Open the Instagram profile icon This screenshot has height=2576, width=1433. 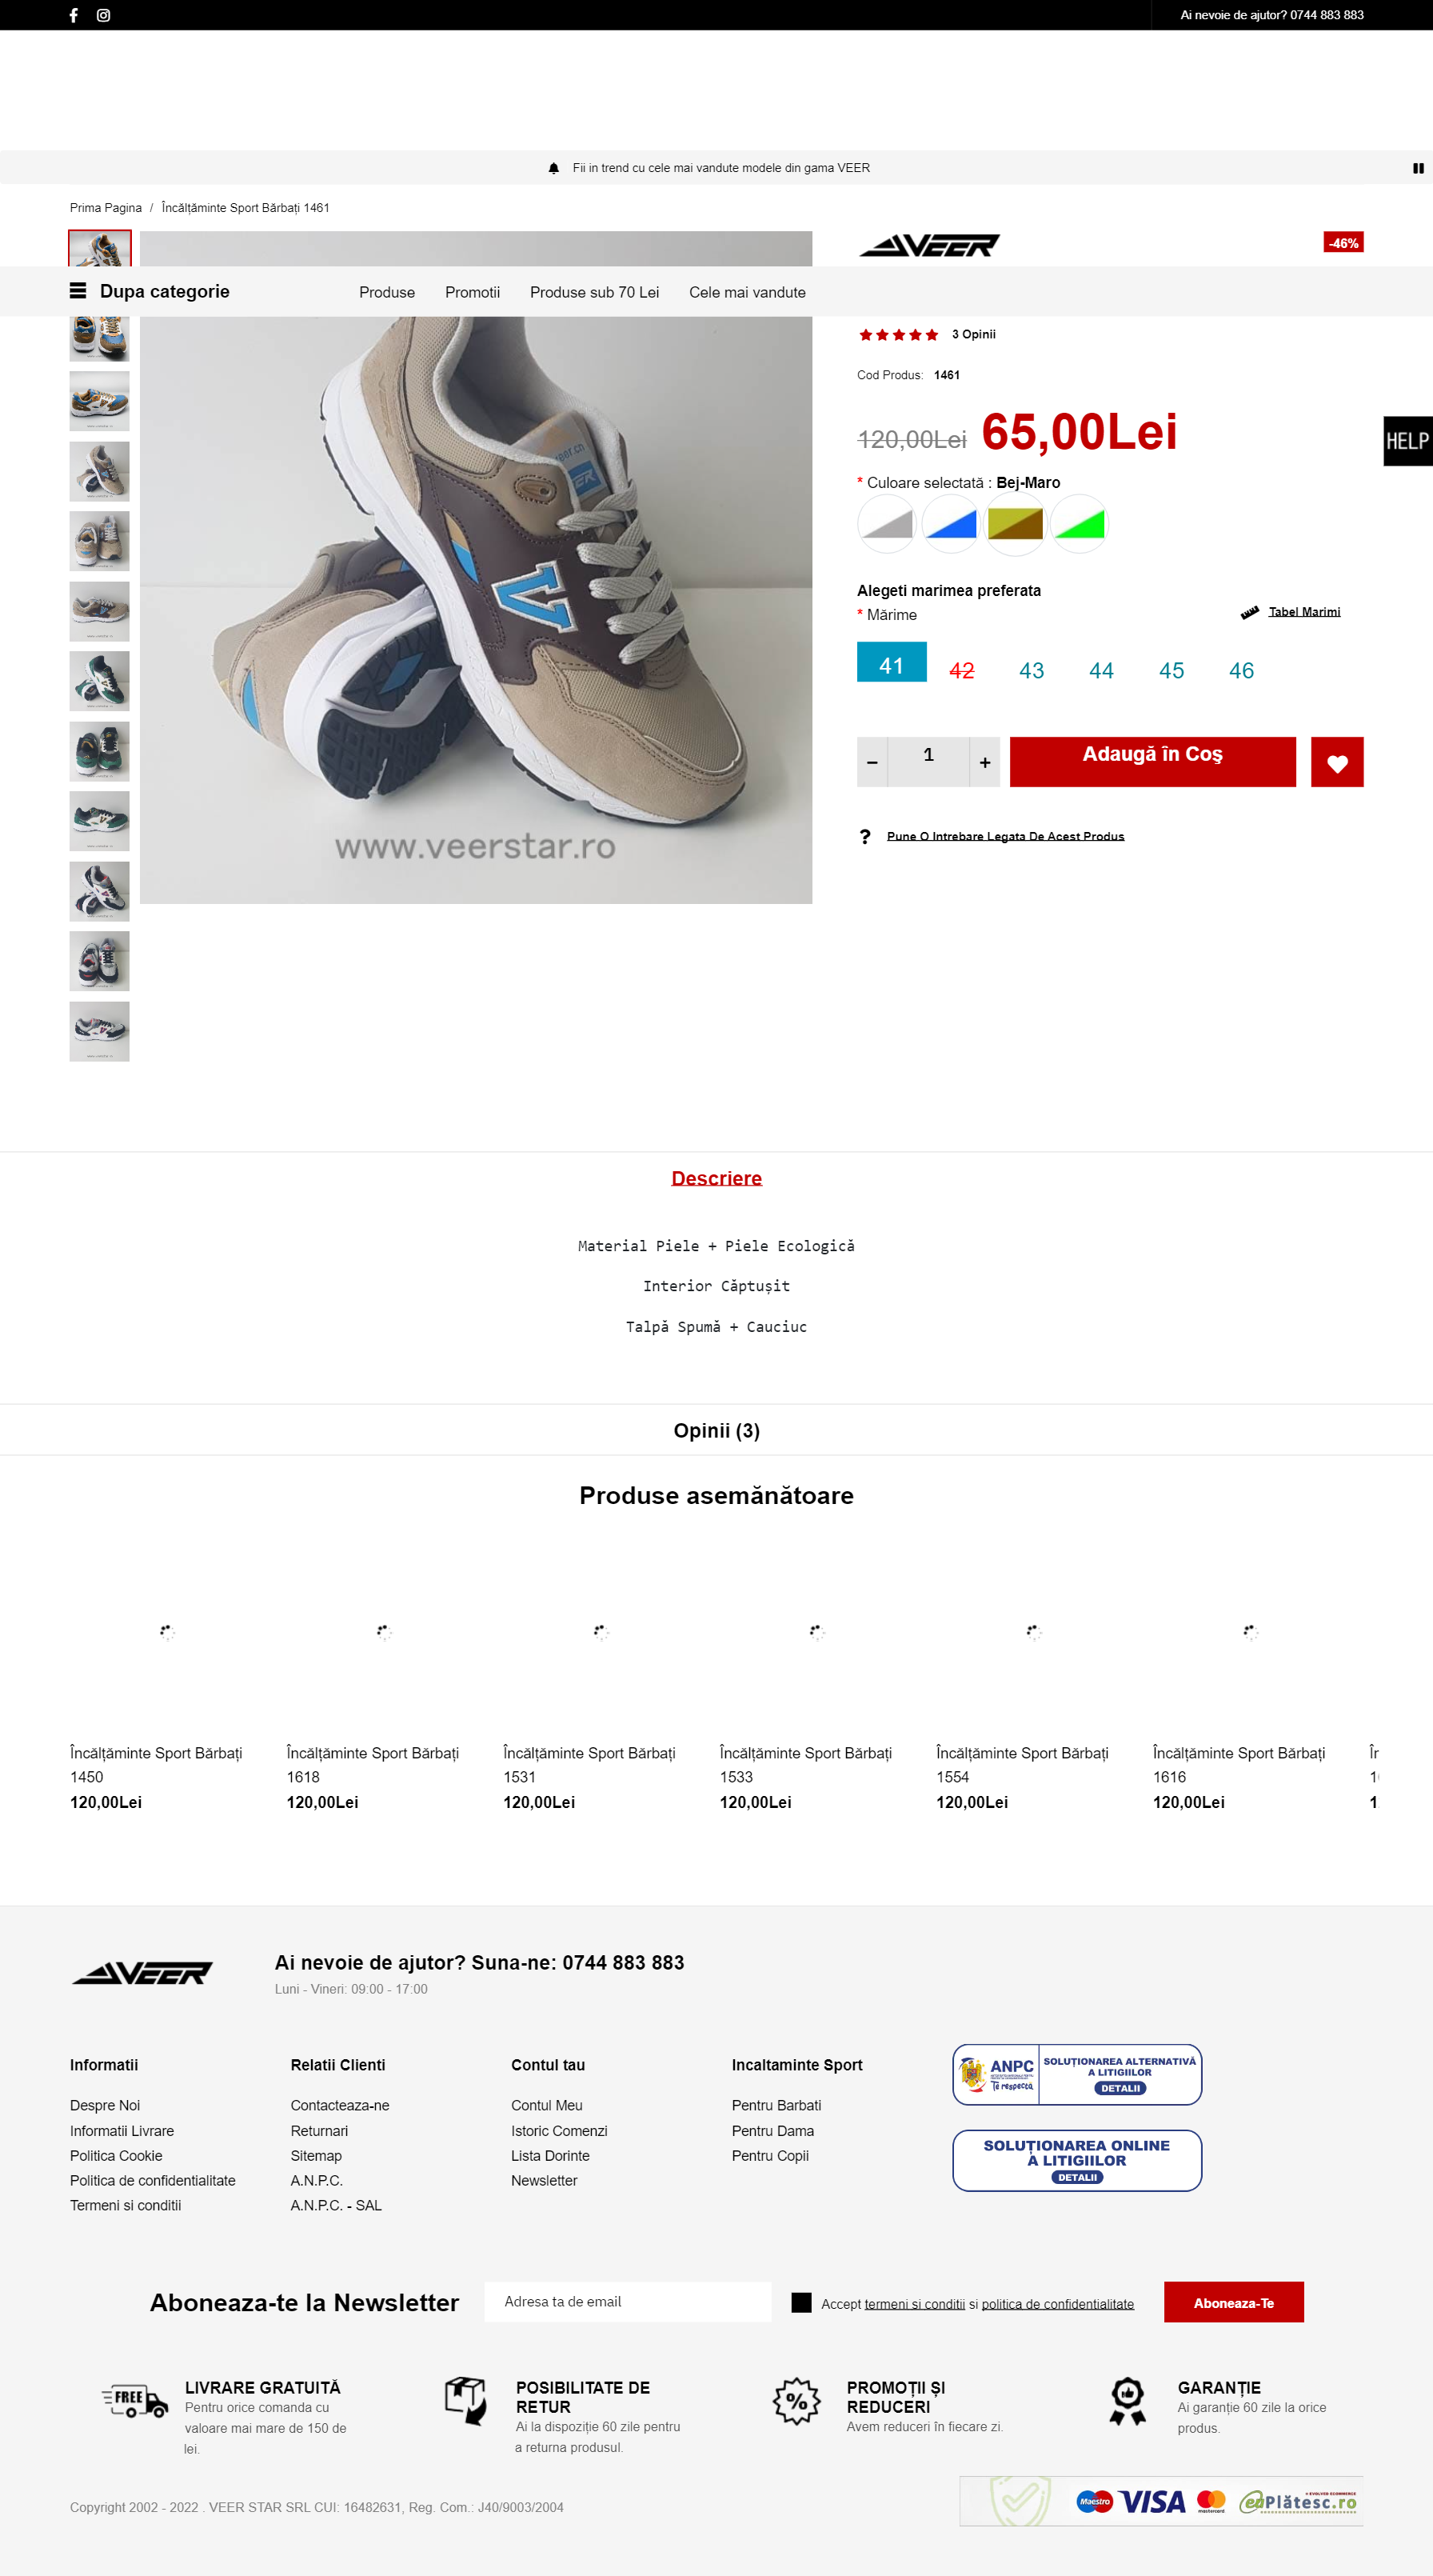click(103, 15)
